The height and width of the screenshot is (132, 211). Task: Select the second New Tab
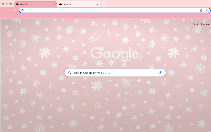78,4
